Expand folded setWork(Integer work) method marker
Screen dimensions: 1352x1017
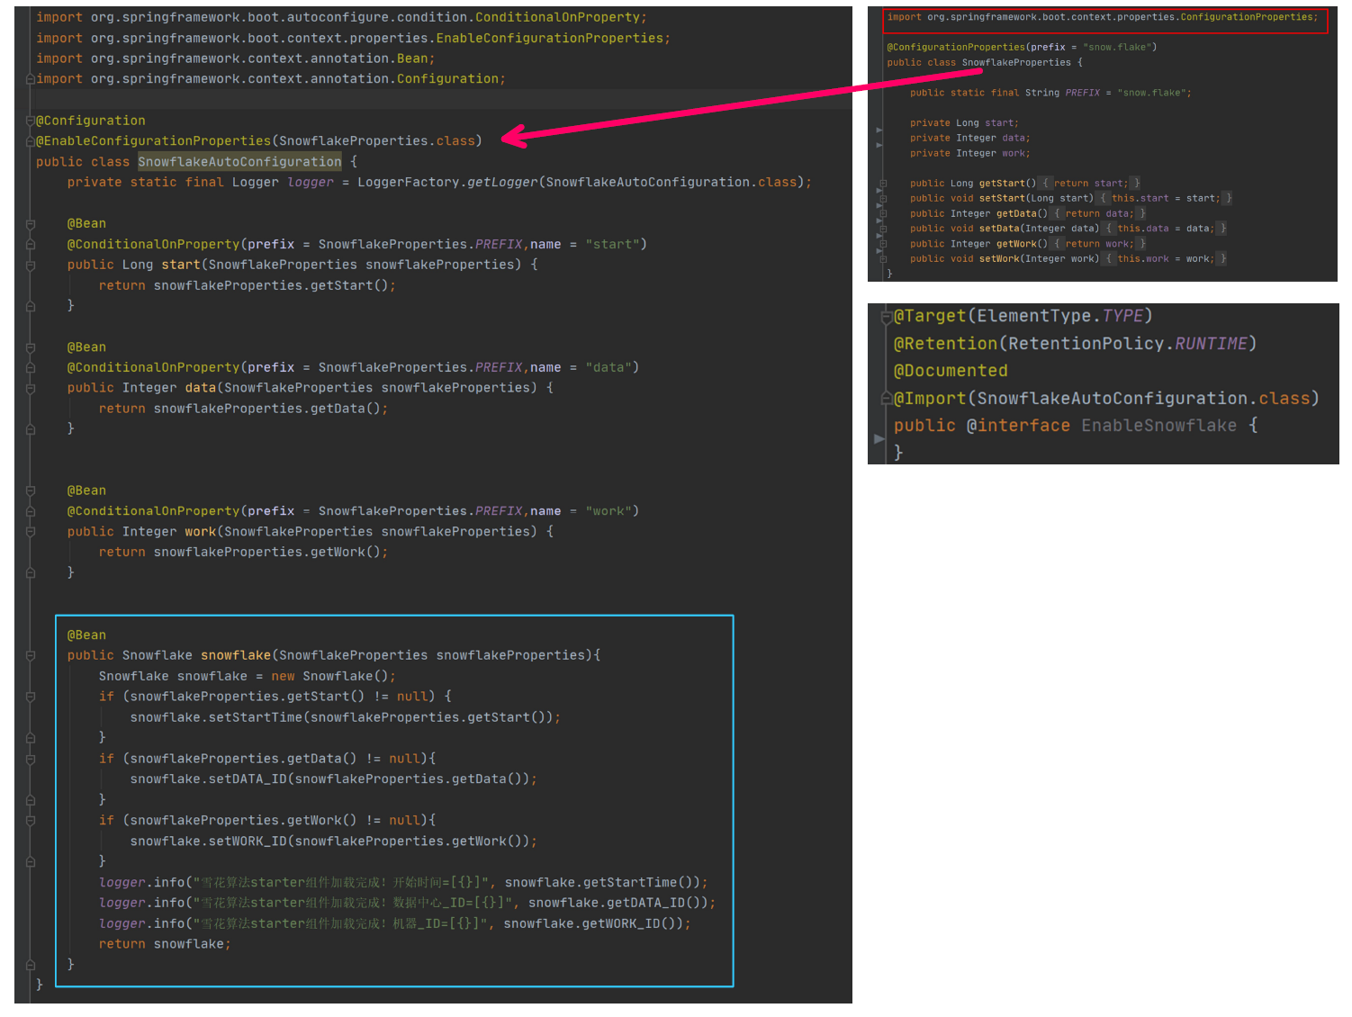pos(883,259)
